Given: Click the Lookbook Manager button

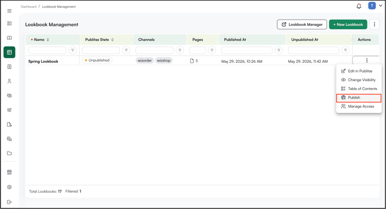Looking at the screenshot, I should point(302,24).
